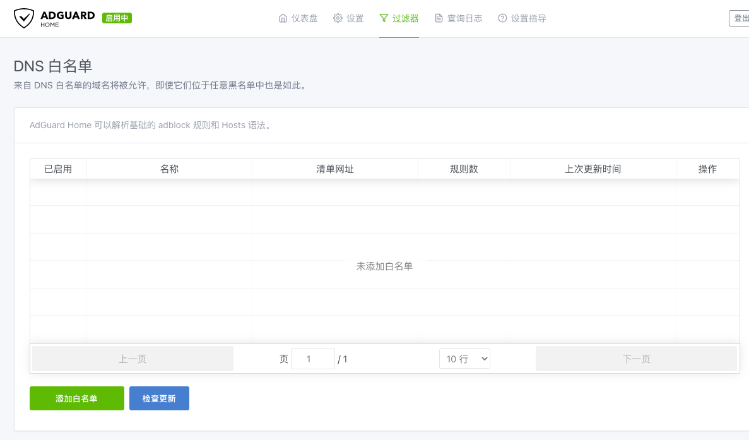
Task: Click the green 添加白名单 button
Action: tap(76, 398)
